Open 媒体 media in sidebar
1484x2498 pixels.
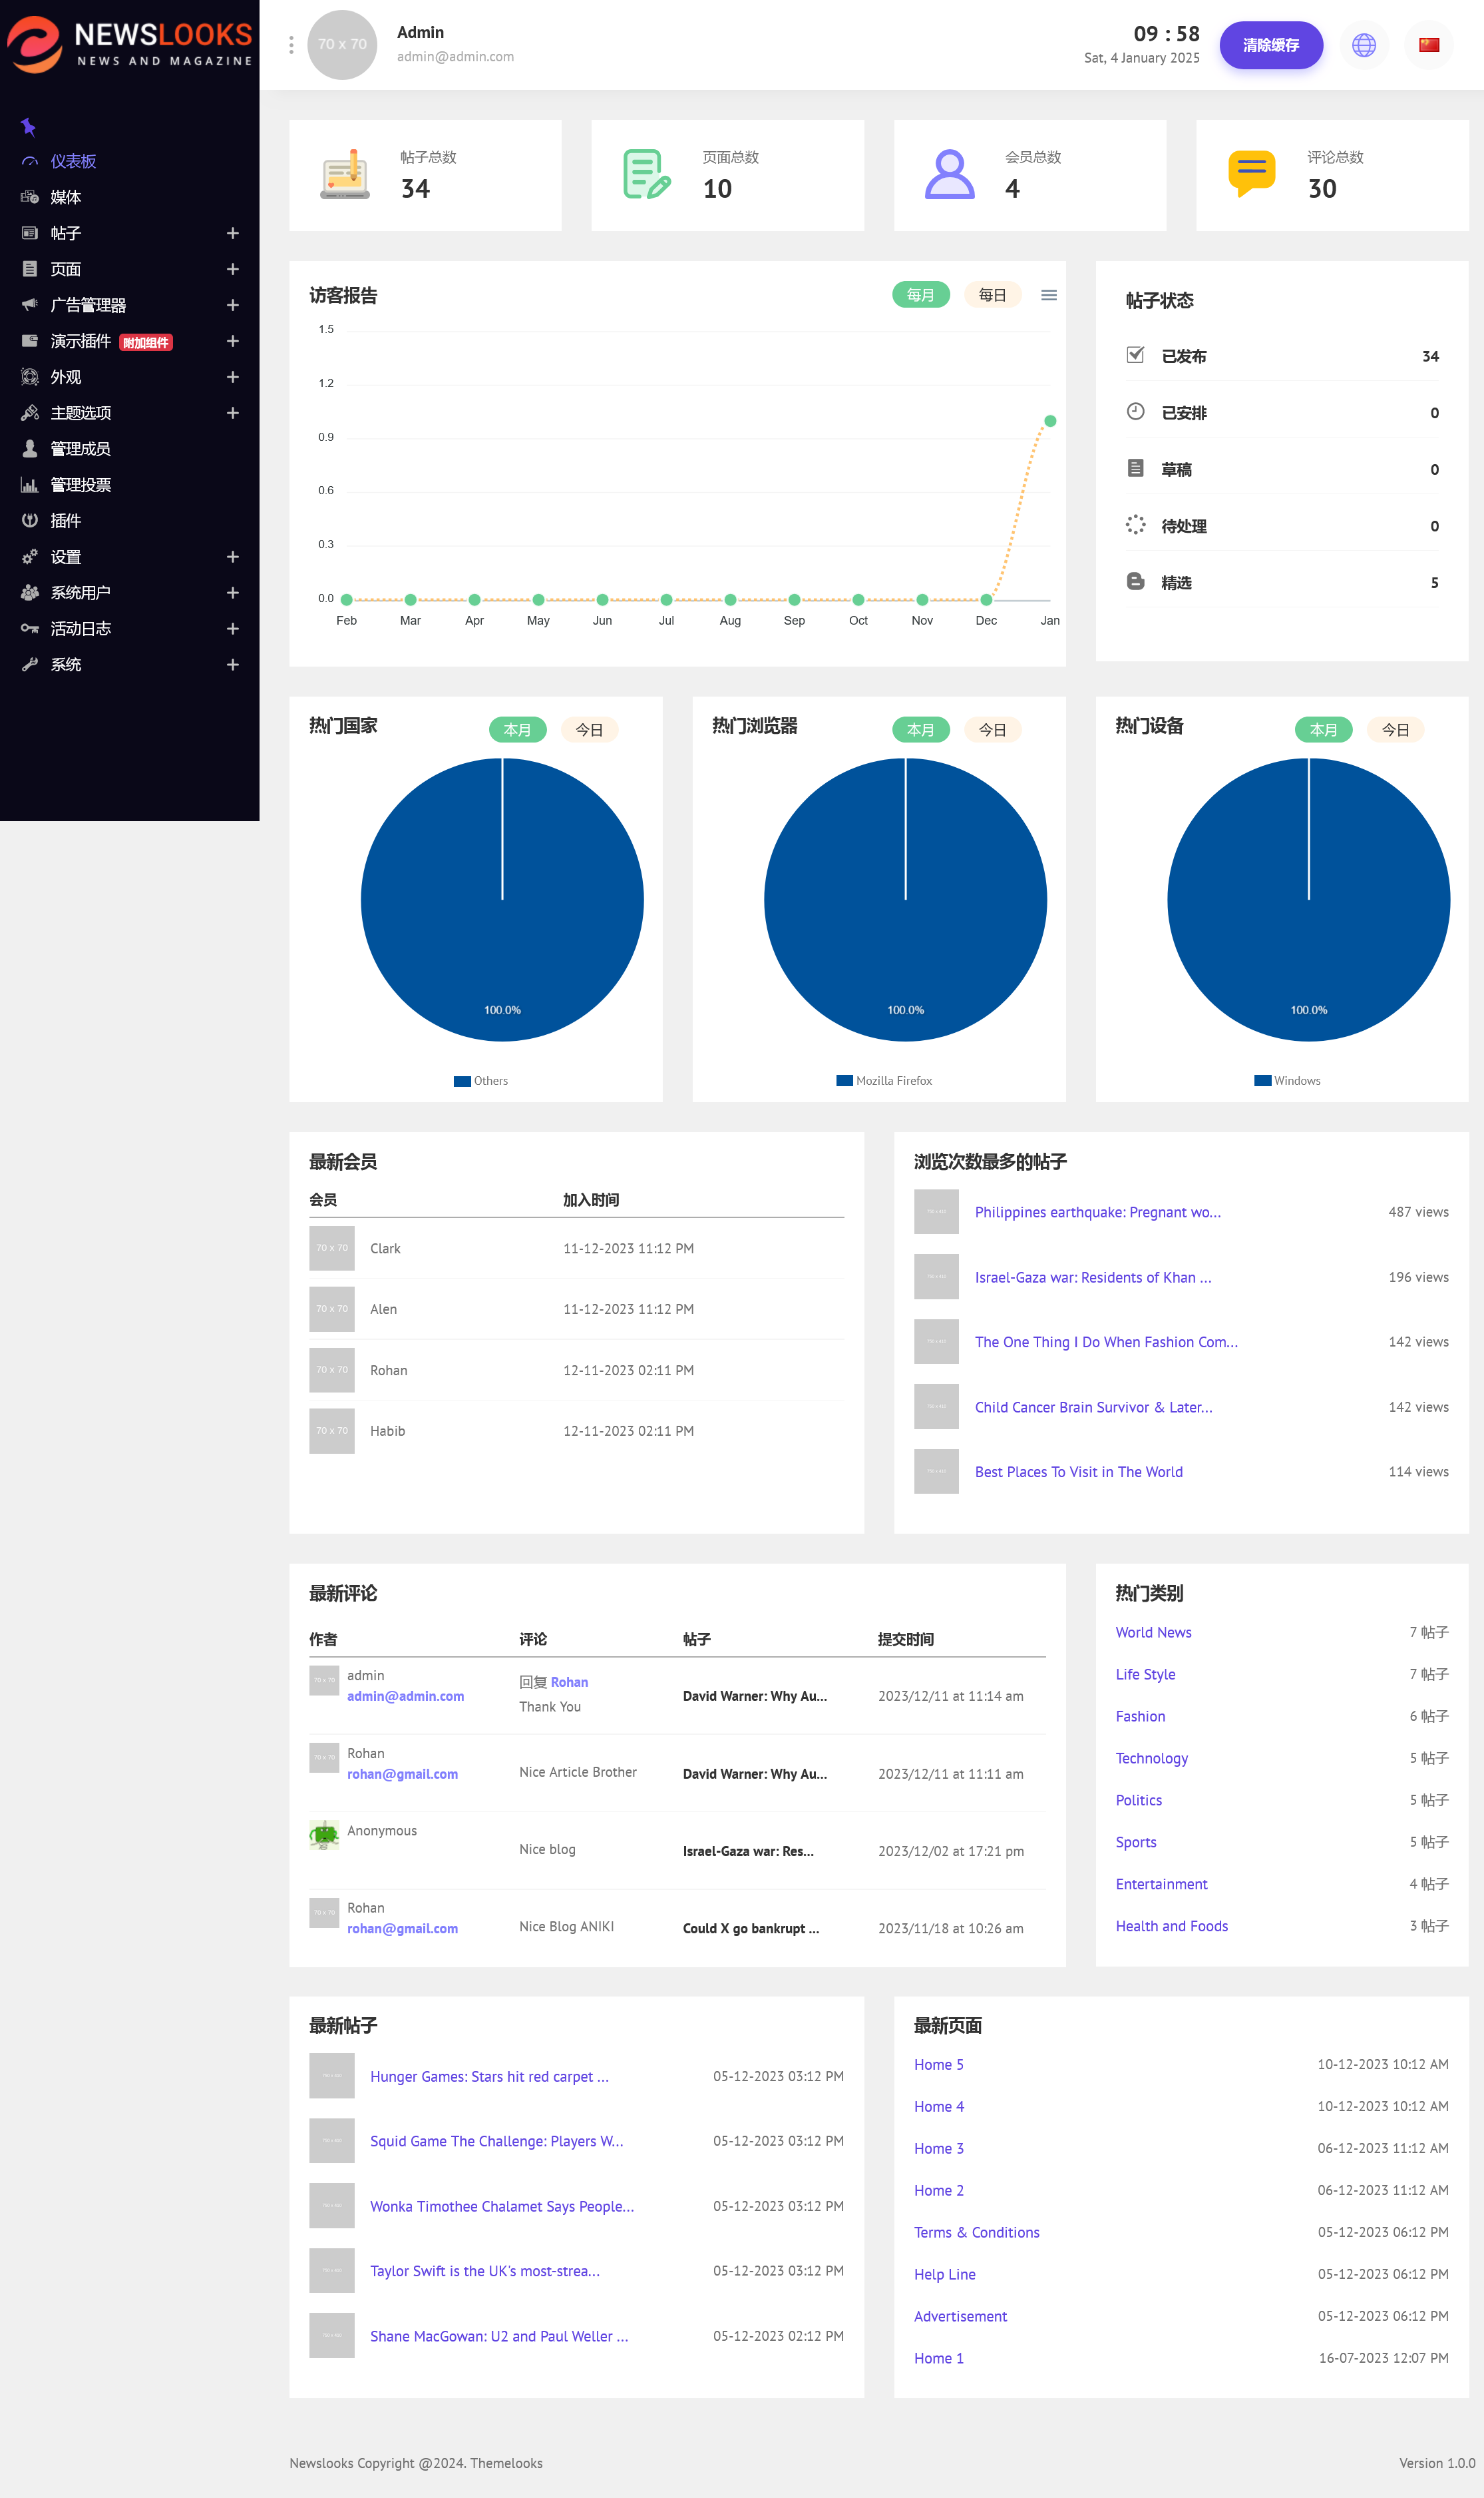pyautogui.click(x=66, y=197)
